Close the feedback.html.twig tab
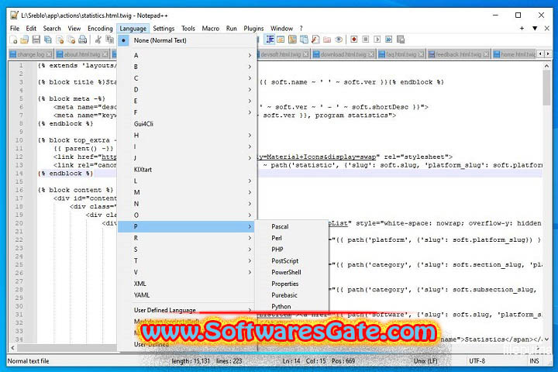The width and height of the screenshot is (558, 372). (x=486, y=54)
